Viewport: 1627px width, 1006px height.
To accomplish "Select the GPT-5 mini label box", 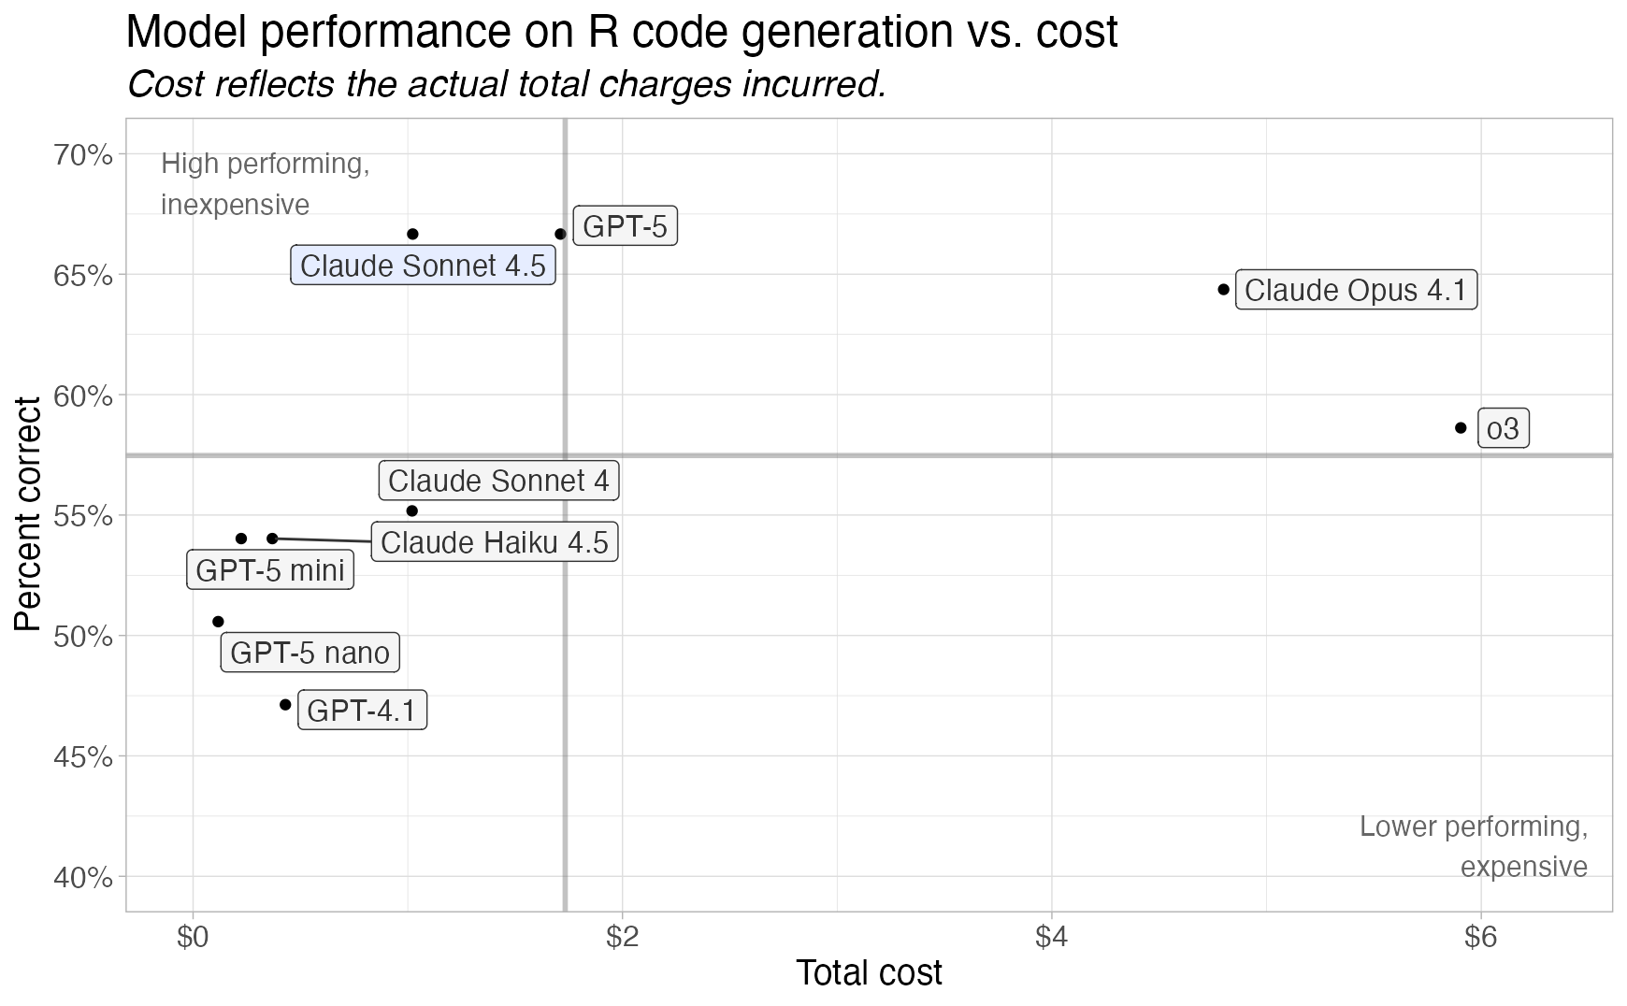I will pos(270,570).
